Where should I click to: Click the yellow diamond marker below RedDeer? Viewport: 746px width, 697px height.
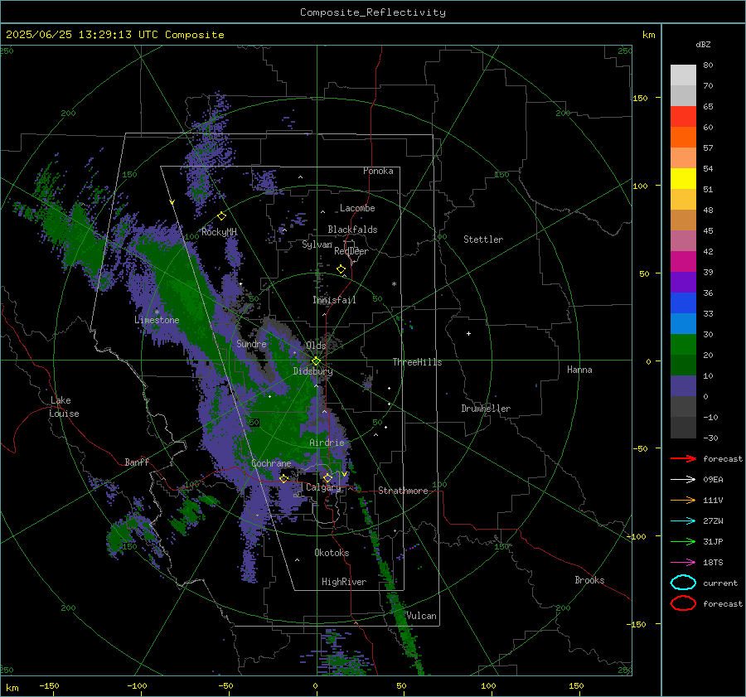click(341, 269)
